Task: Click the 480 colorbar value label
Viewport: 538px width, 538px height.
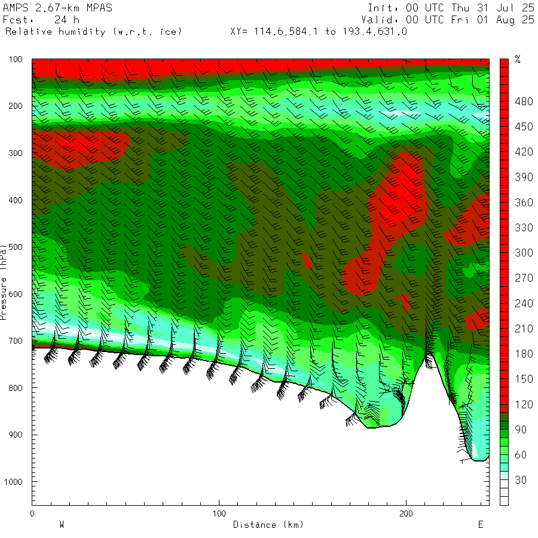Action: 524,102
